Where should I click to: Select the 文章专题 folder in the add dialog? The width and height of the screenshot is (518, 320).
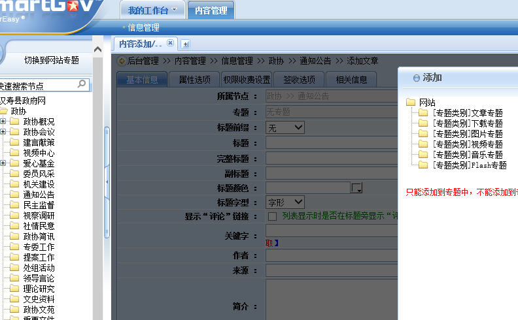(x=467, y=113)
